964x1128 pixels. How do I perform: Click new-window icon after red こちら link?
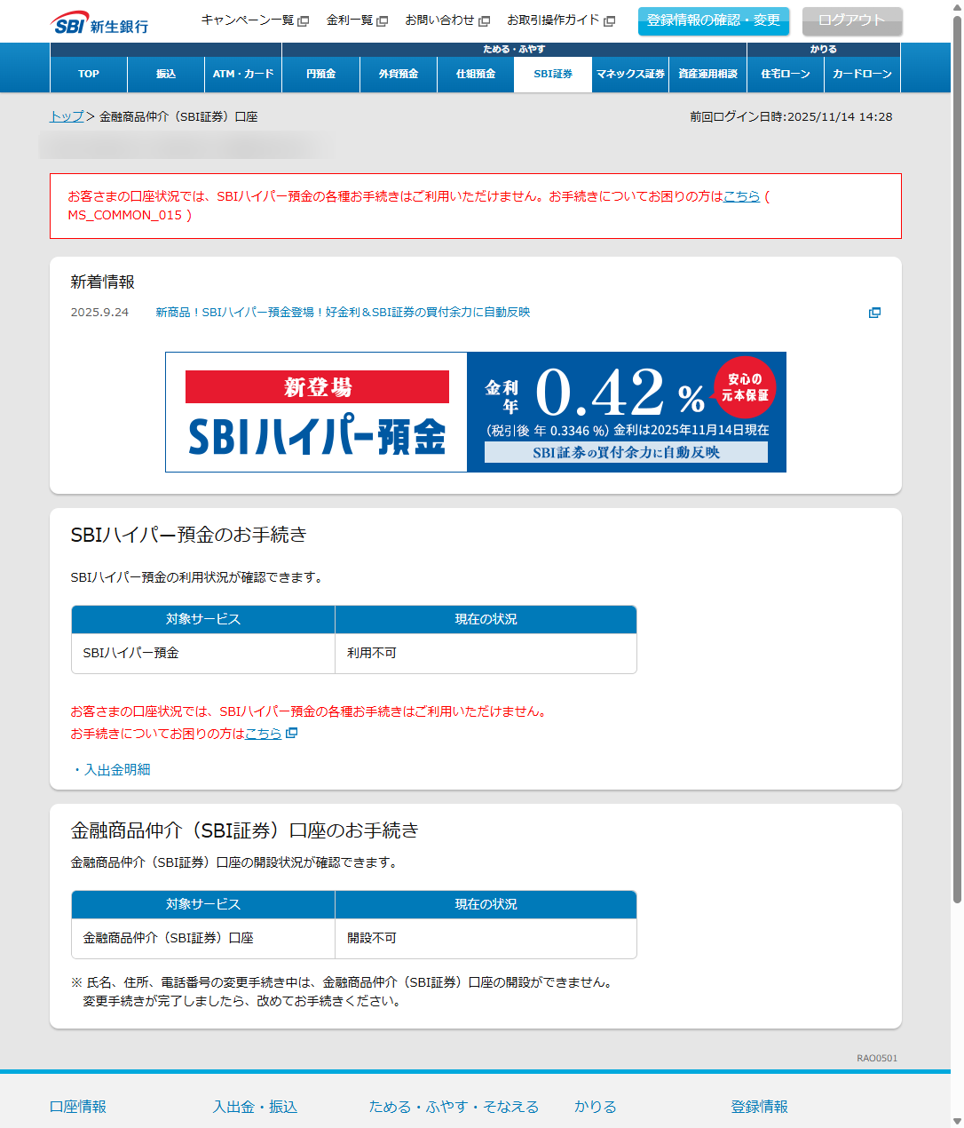tap(292, 734)
